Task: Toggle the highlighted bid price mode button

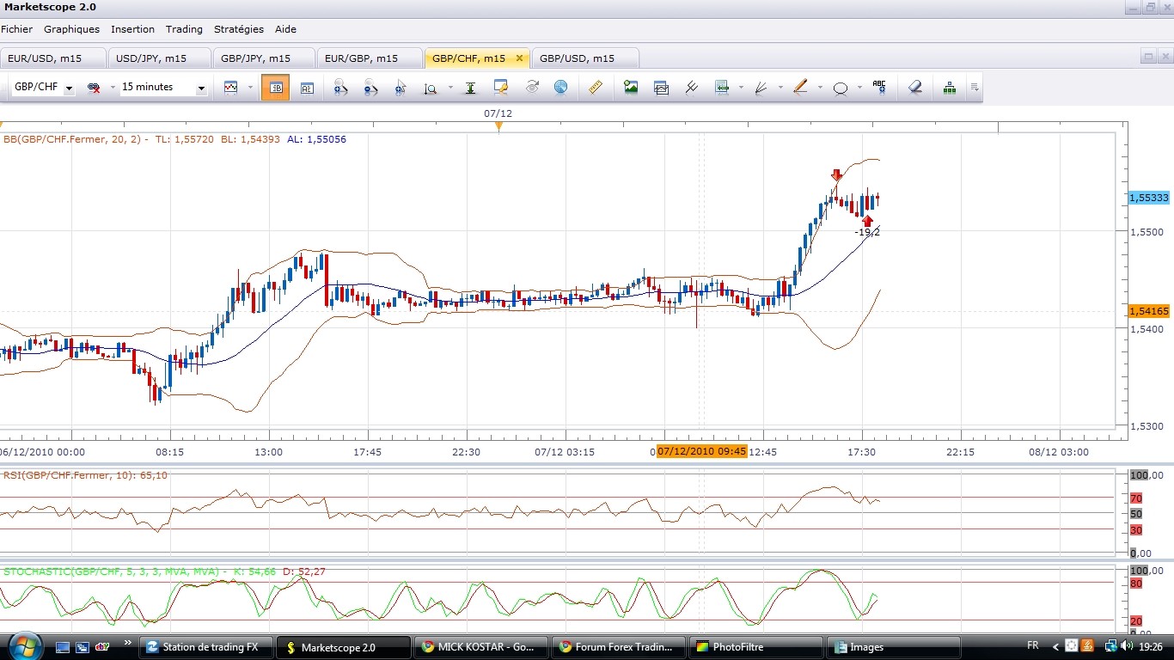Action: click(276, 88)
